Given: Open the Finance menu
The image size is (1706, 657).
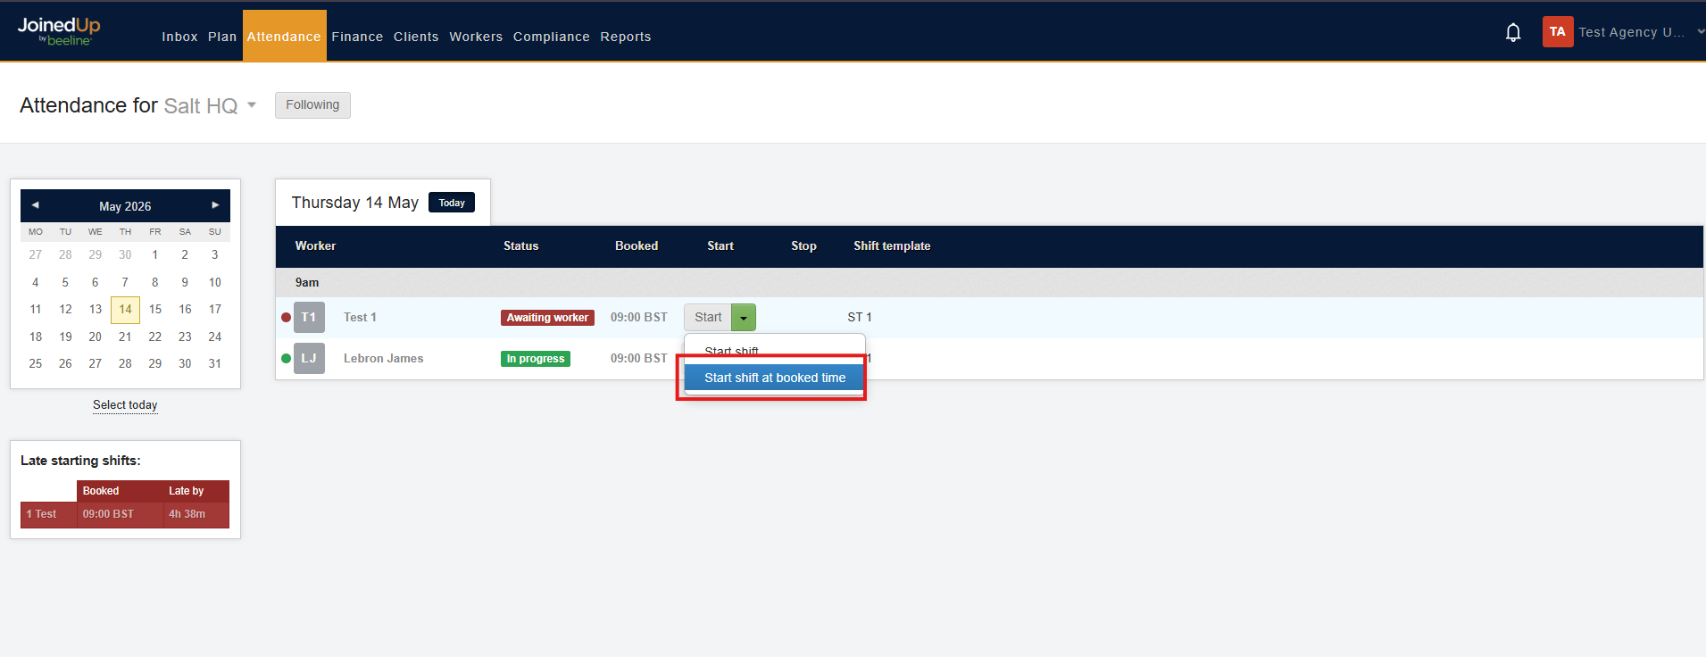Looking at the screenshot, I should click(x=357, y=37).
